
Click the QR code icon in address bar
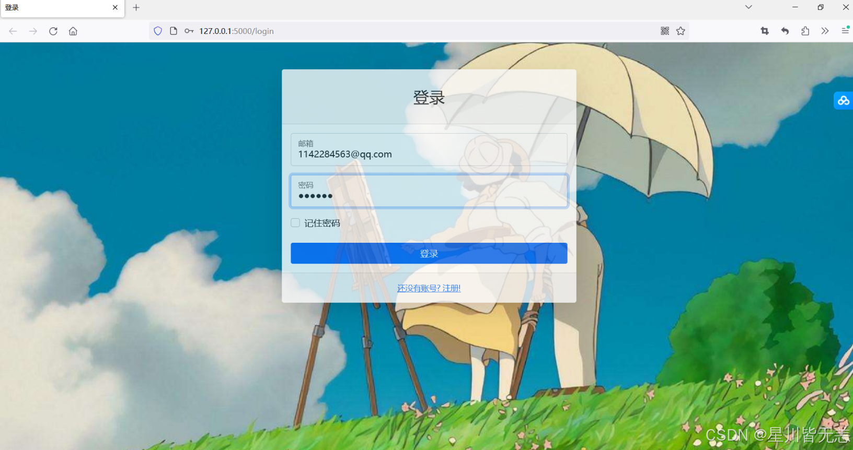665,31
